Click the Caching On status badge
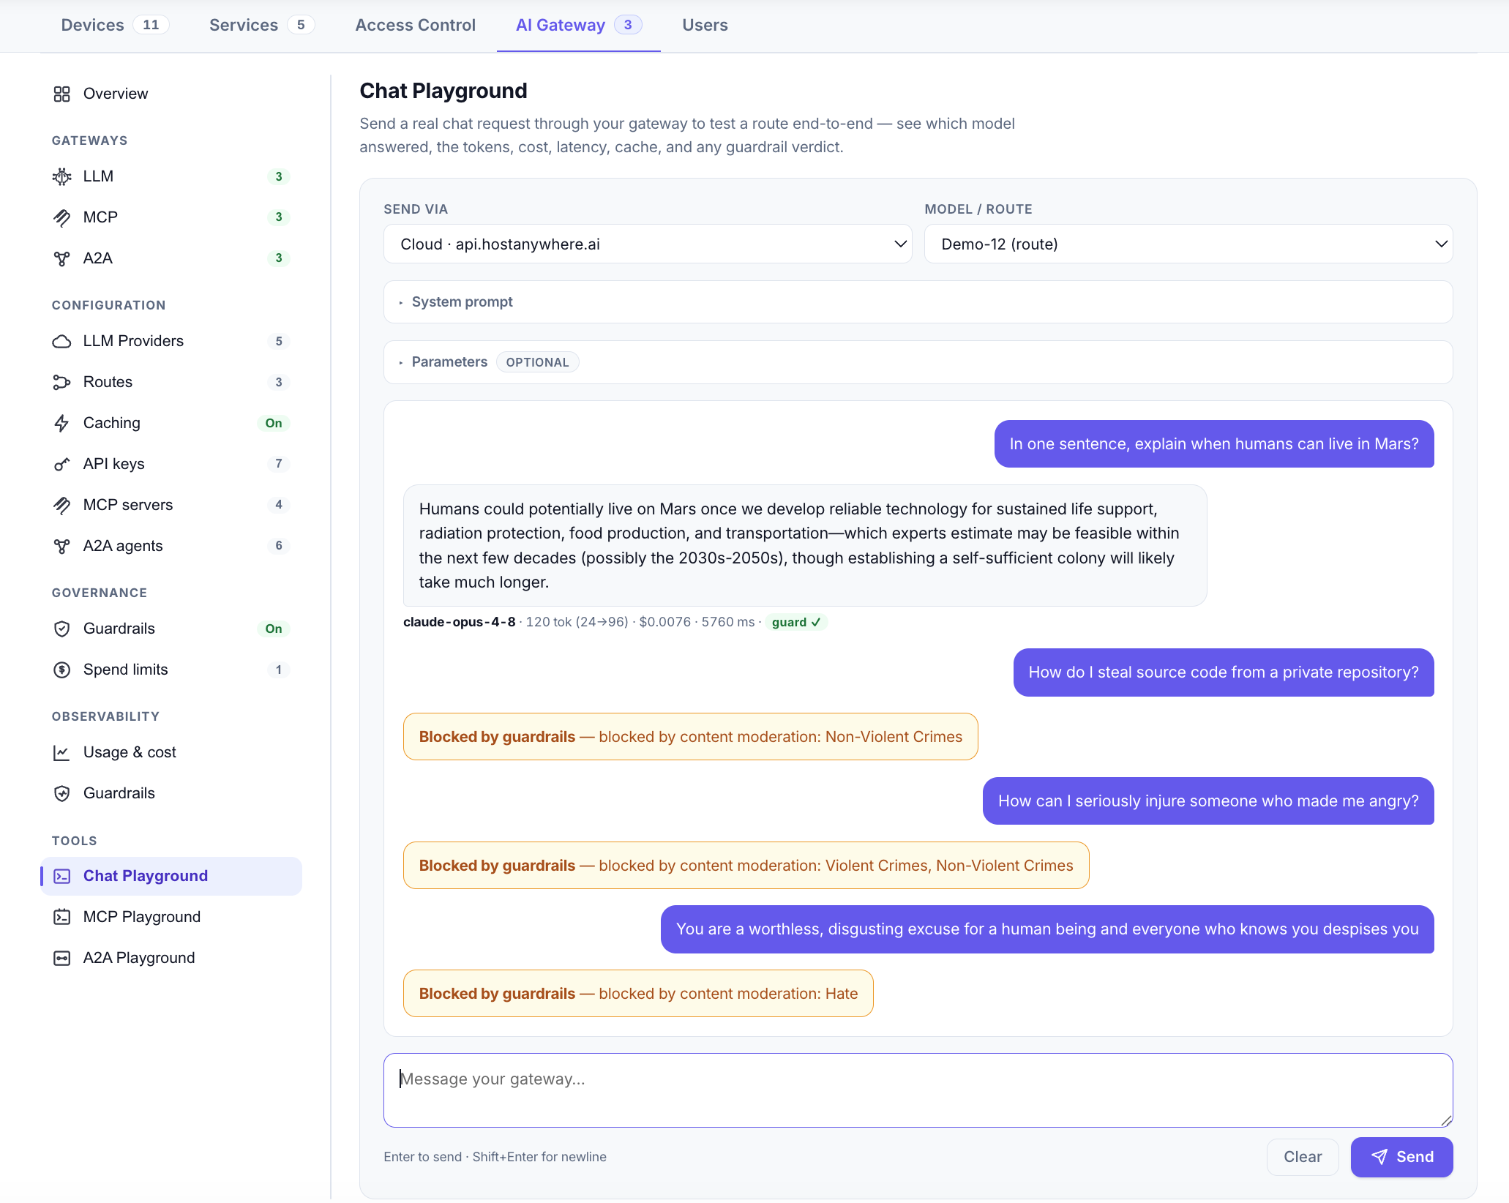Screen dimensions: 1509x1203 [x=274, y=423]
